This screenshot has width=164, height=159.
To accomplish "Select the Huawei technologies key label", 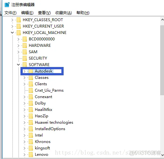I will tap(54, 122).
